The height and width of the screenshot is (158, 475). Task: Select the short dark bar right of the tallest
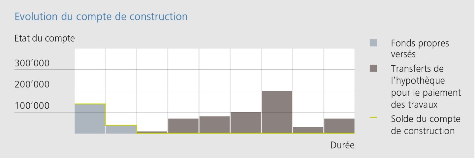point(308,130)
